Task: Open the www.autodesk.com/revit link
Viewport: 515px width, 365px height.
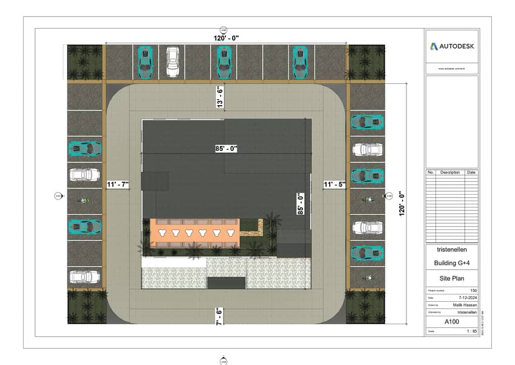Action: (452, 69)
